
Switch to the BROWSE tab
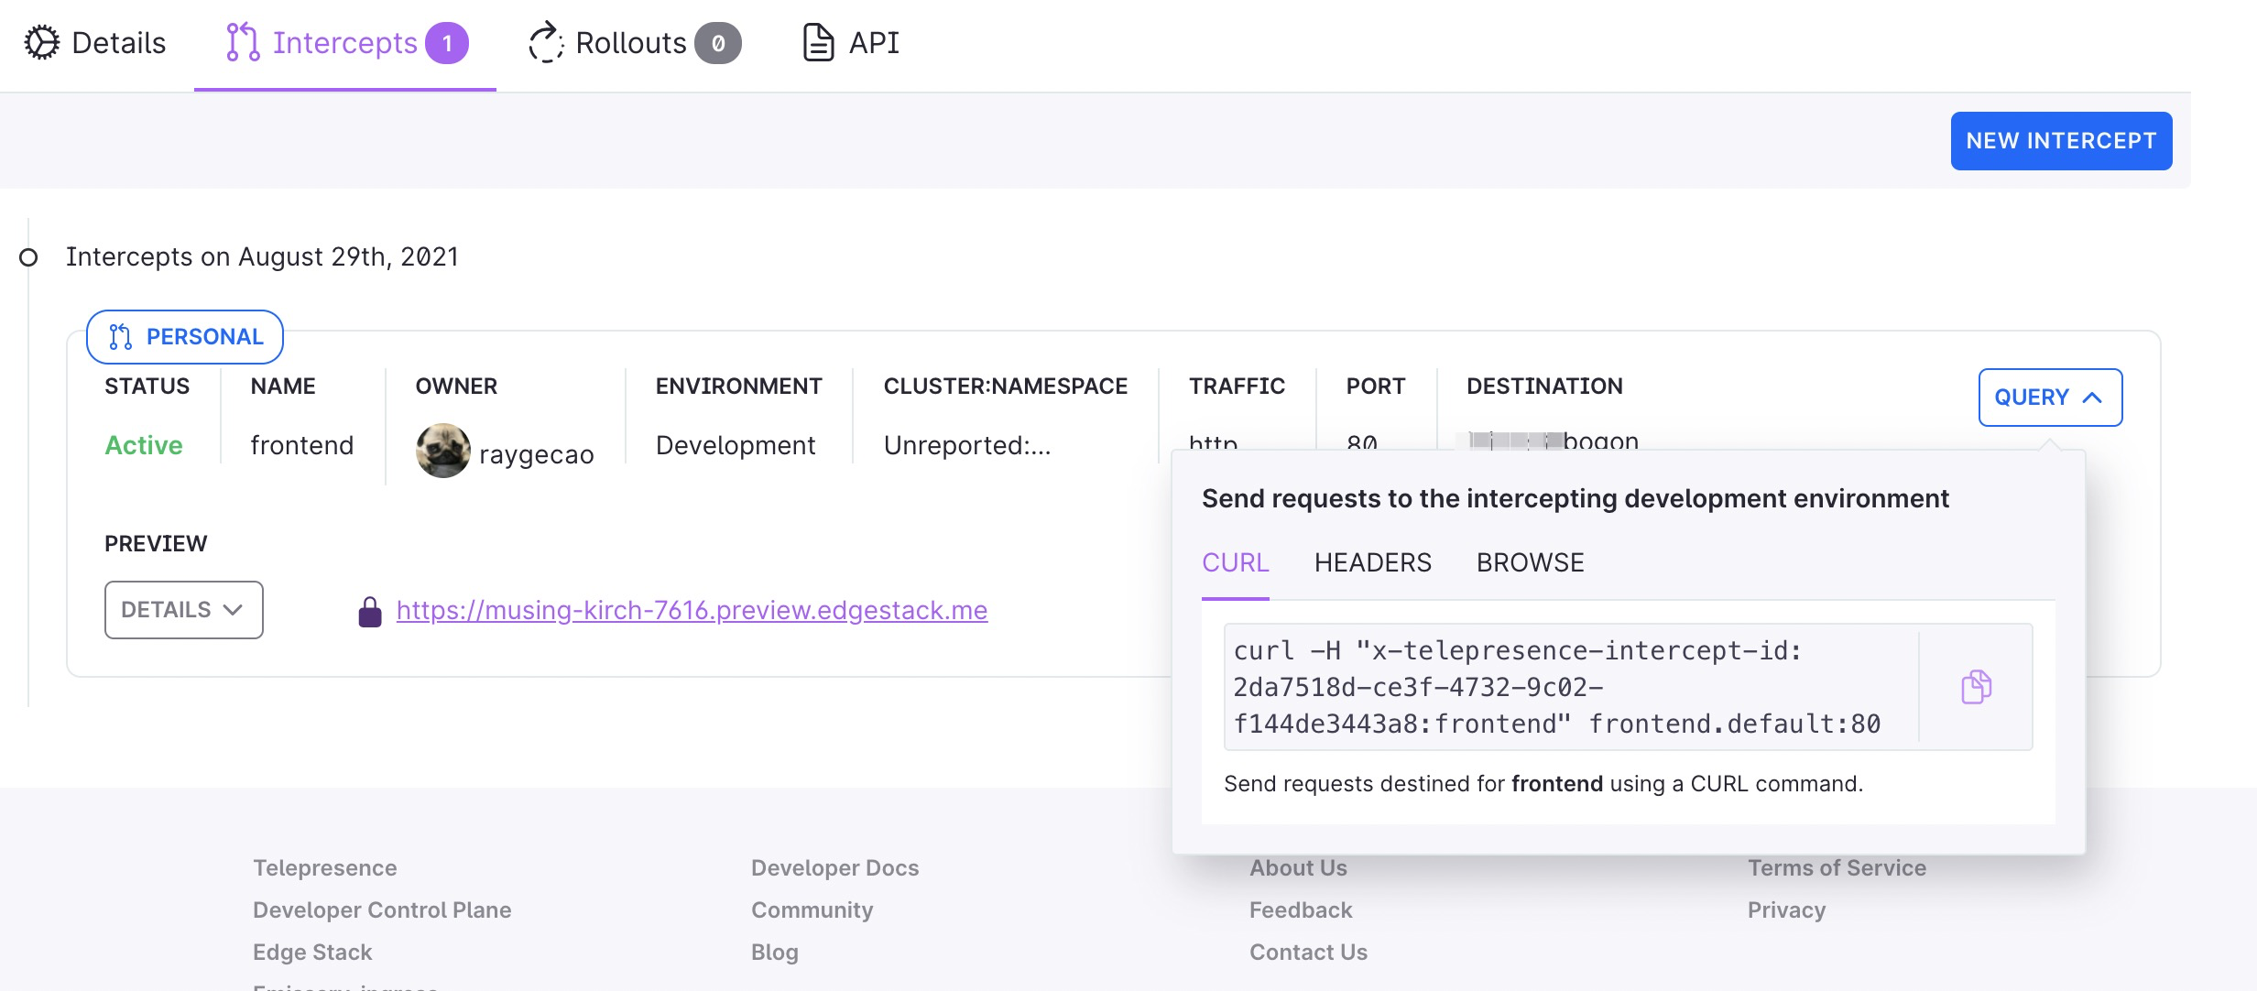tap(1530, 562)
